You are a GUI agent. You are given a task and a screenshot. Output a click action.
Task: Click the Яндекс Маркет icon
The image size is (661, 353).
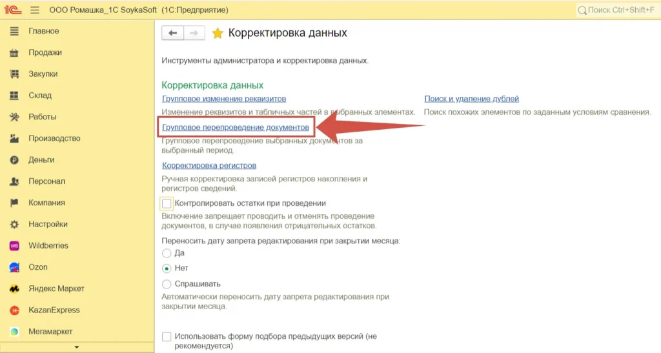[14, 289]
